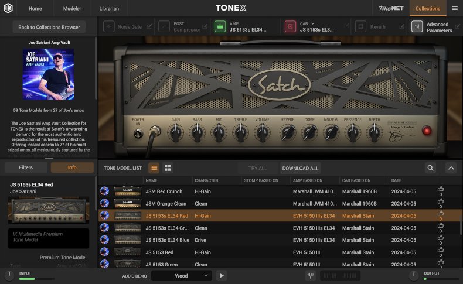Expand the CAB dropdown arrow
The image size is (463, 284).
coord(313,23)
